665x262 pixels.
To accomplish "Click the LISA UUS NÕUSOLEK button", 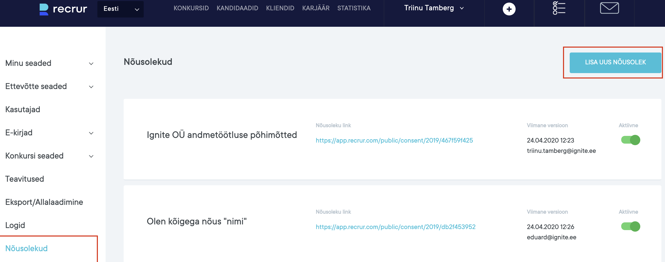I will click(615, 62).
